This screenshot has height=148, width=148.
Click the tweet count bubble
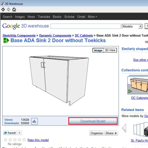[x=20, y=133]
